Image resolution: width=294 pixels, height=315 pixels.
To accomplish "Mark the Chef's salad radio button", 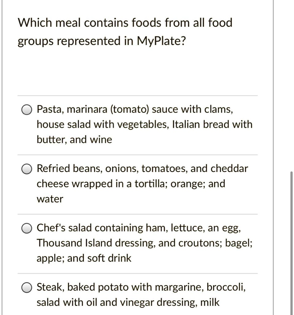I will point(27,228).
